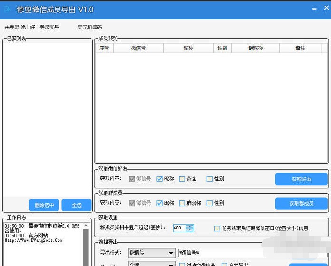The width and height of the screenshot is (331, 266).
Task: Click 显示机器码 in the top bar
Action: coord(90,27)
